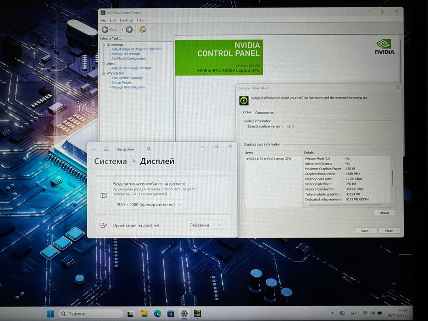Open View system topology
This screenshot has width=428, height=321.
(127, 77)
